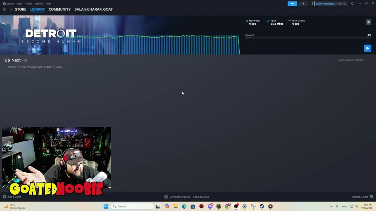
Task: Open Copilot from the taskbar
Action: tap(167, 206)
